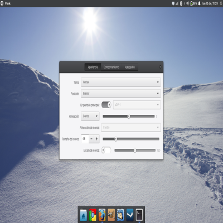Launch Firefox from the dock

(x=102, y=215)
